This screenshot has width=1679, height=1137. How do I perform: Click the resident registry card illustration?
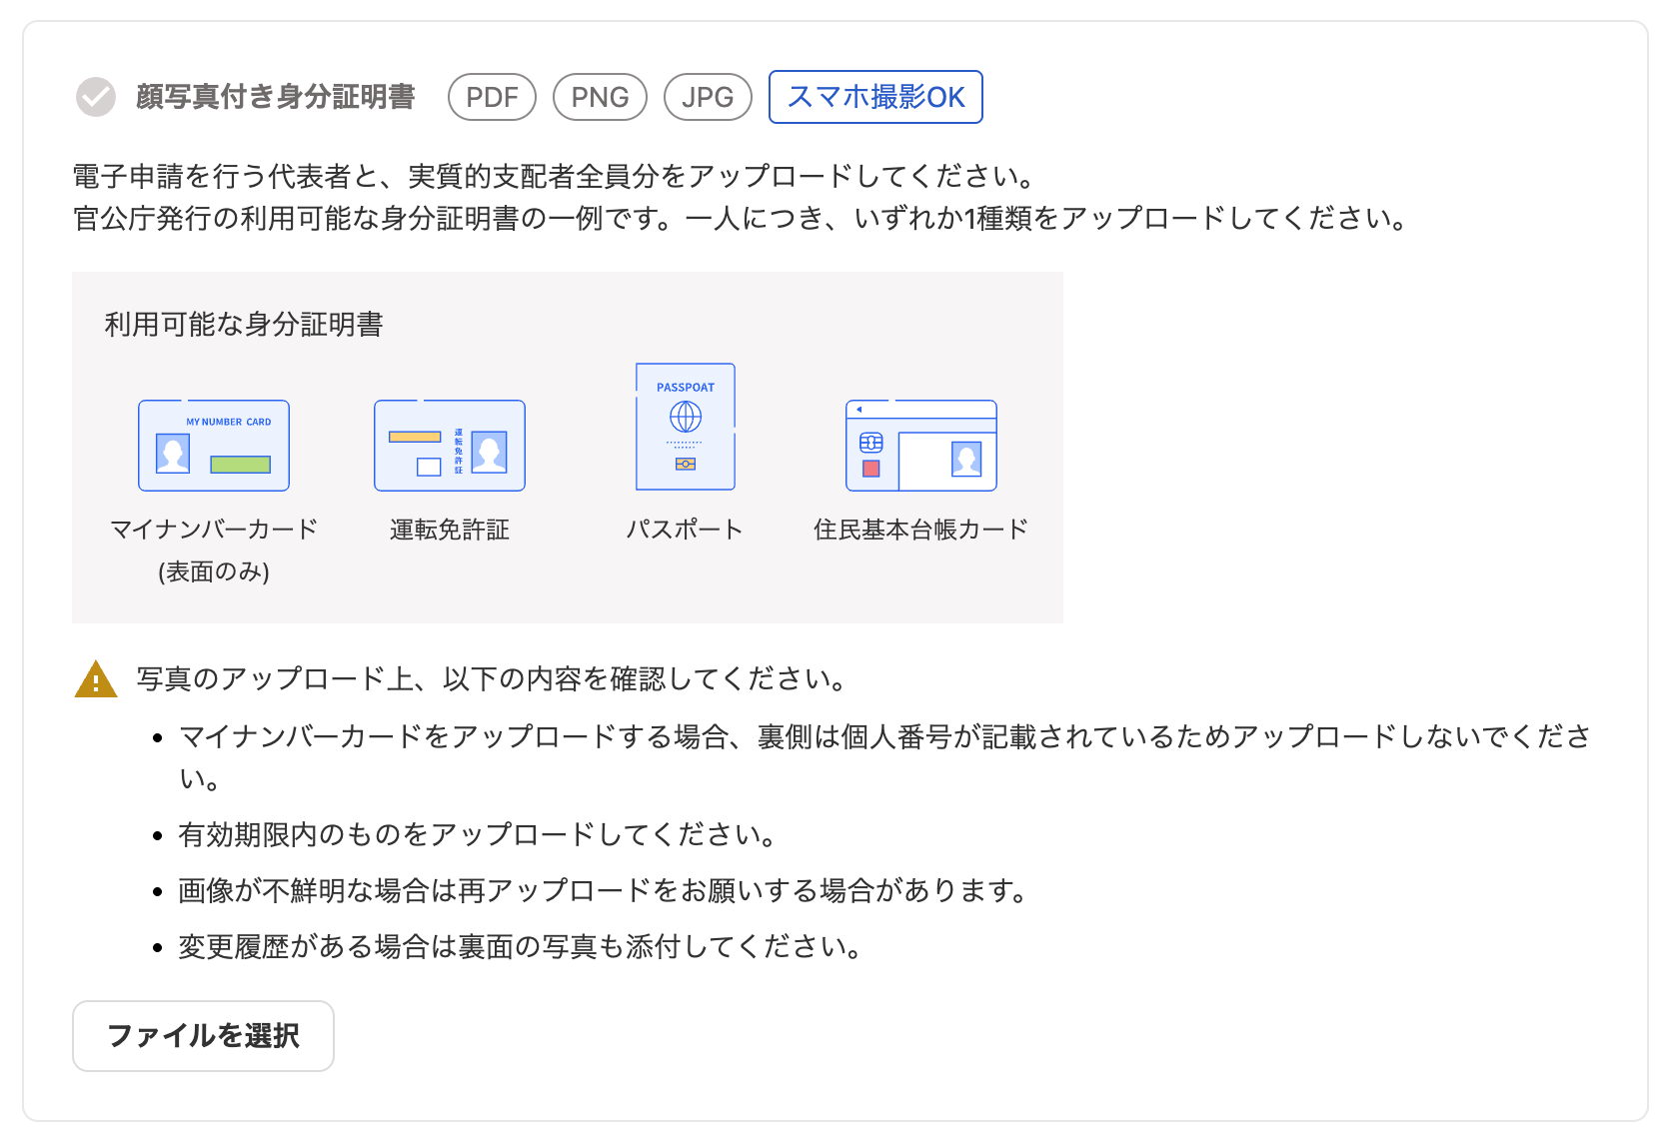[x=921, y=446]
